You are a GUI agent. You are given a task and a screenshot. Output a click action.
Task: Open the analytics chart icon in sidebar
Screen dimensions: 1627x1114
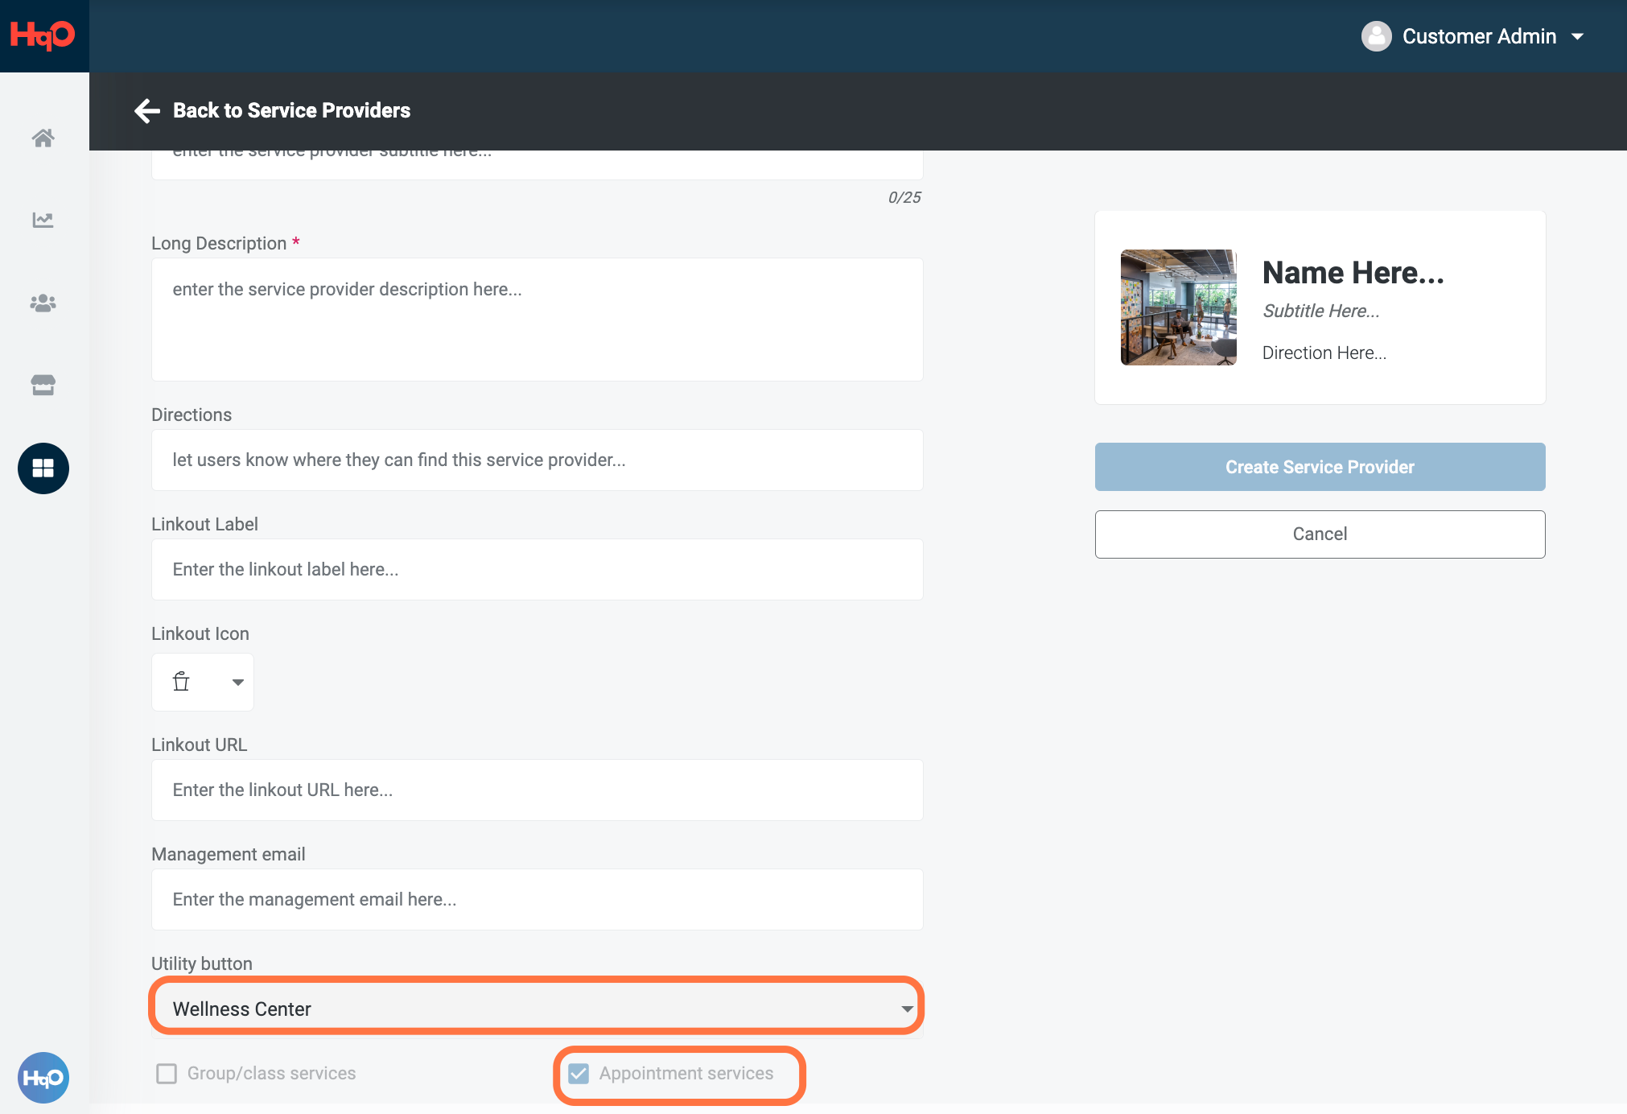tap(43, 220)
